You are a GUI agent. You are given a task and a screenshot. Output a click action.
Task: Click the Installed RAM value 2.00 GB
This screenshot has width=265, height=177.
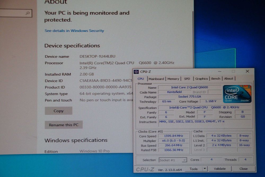(87, 74)
